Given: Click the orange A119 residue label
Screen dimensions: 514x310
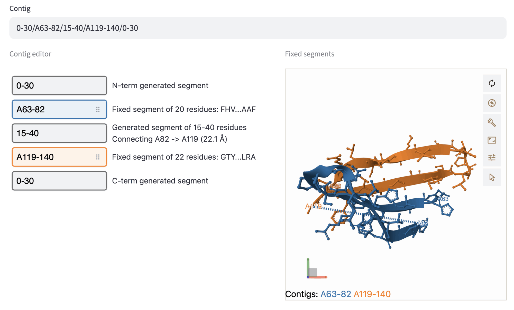Looking at the screenshot, I should pyautogui.click(x=313, y=206).
